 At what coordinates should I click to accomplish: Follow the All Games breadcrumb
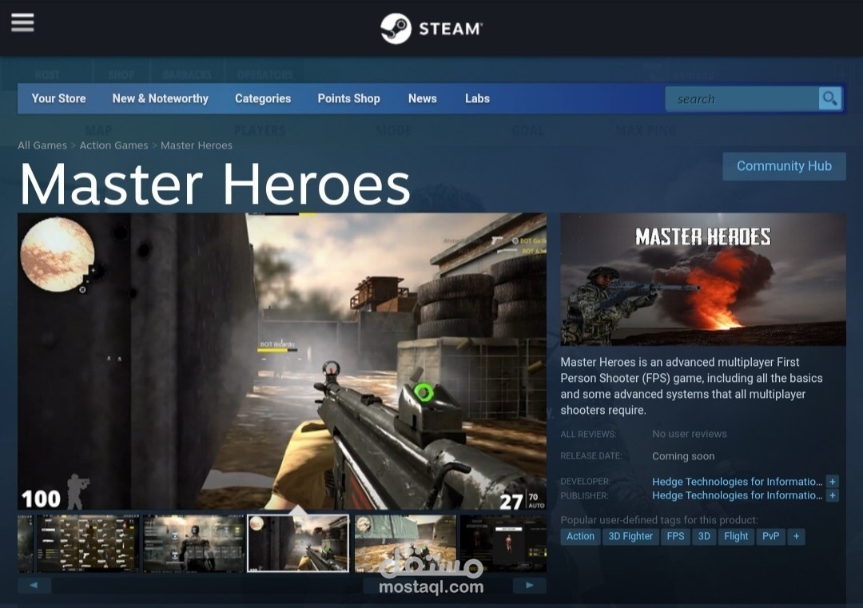click(42, 145)
